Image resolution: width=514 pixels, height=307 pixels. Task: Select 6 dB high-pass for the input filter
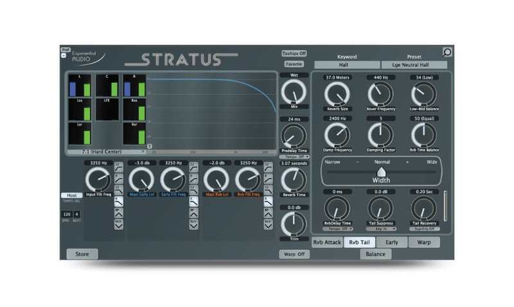pyautogui.click(x=119, y=179)
